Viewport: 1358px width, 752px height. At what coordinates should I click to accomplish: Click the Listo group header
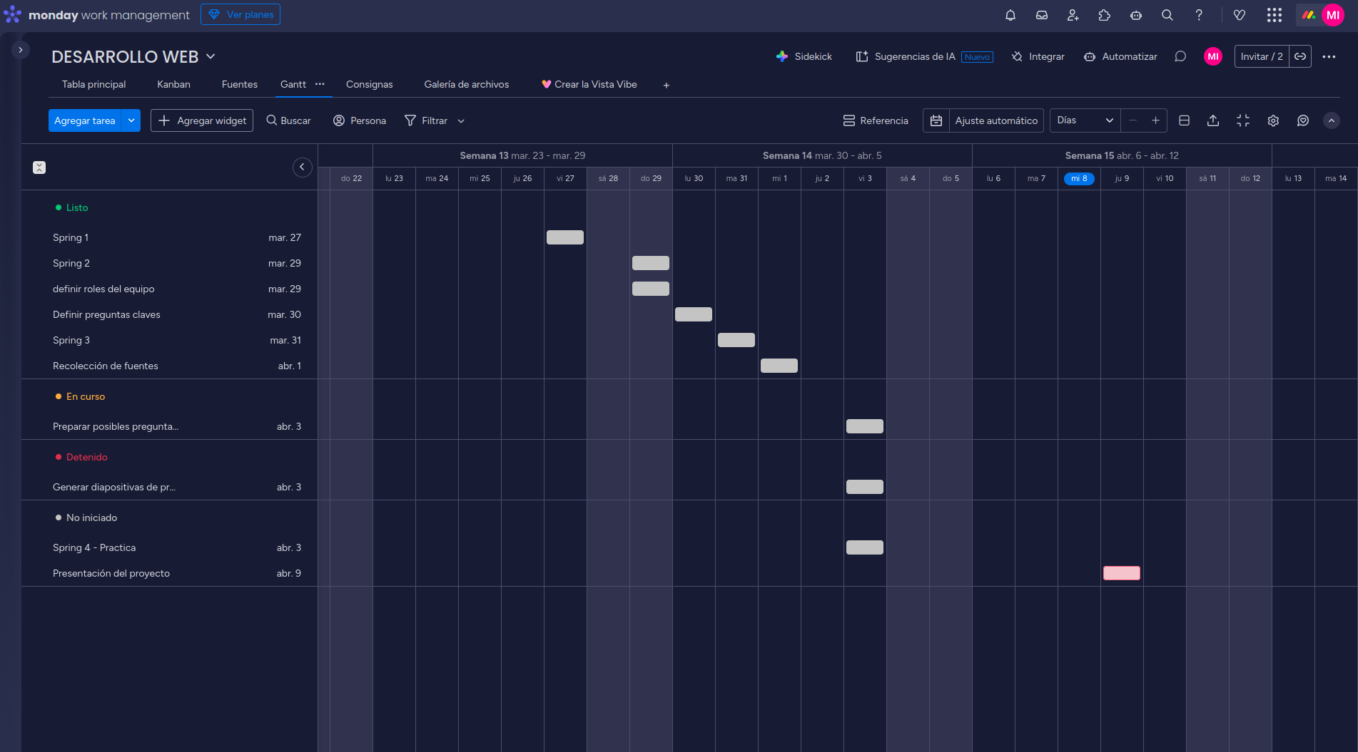[77, 207]
